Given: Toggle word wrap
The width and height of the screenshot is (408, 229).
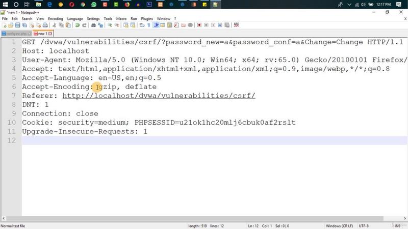Looking at the screenshot, I should pyautogui.click(x=142, y=25).
